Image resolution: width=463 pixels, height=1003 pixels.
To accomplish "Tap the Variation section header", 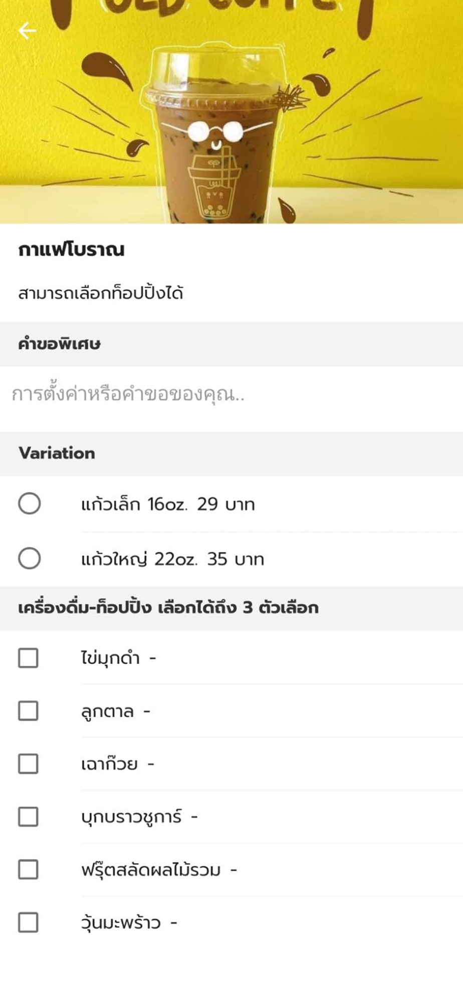I will (x=232, y=453).
